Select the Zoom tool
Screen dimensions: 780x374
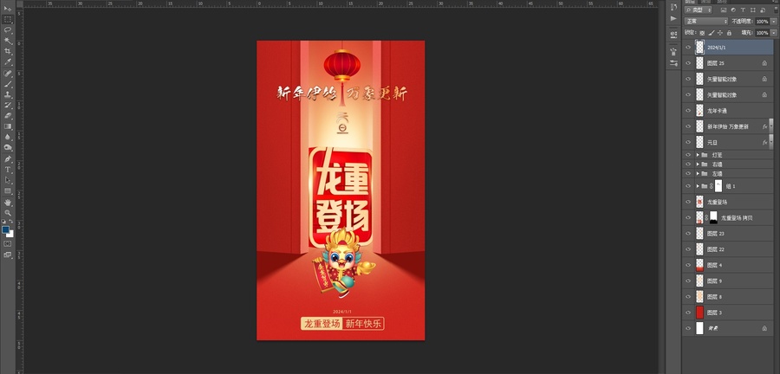pos(8,213)
